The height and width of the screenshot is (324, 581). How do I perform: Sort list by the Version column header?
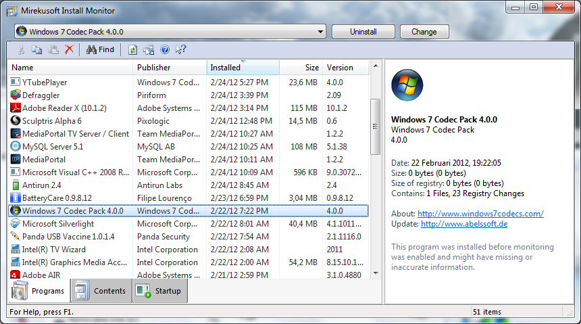345,68
